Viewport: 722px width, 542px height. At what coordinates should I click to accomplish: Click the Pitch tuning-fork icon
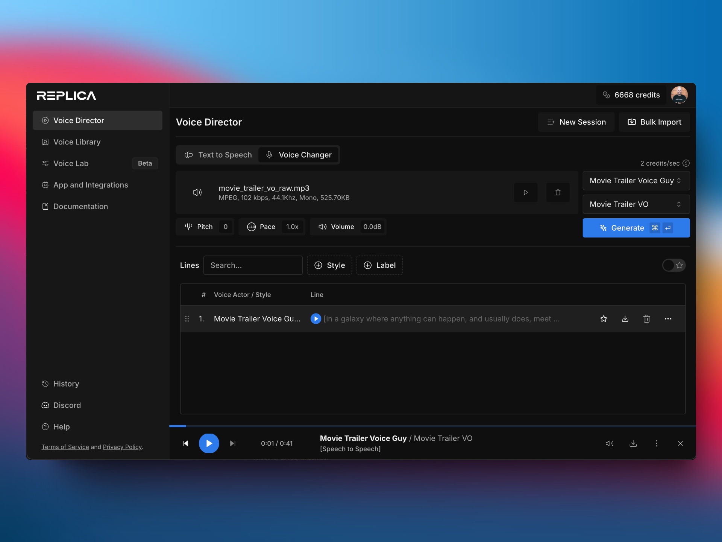tap(188, 227)
